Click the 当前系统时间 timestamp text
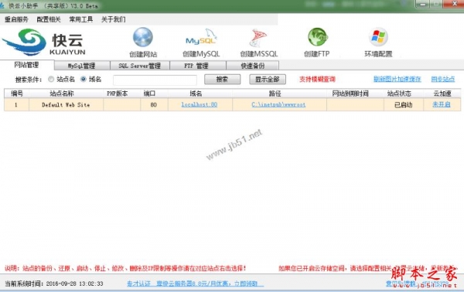 point(54,284)
